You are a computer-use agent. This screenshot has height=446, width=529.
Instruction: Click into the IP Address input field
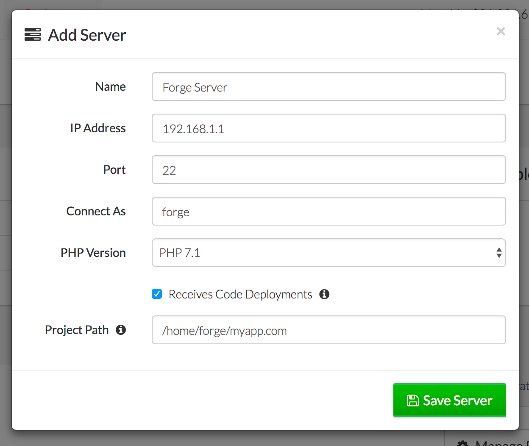coord(329,128)
